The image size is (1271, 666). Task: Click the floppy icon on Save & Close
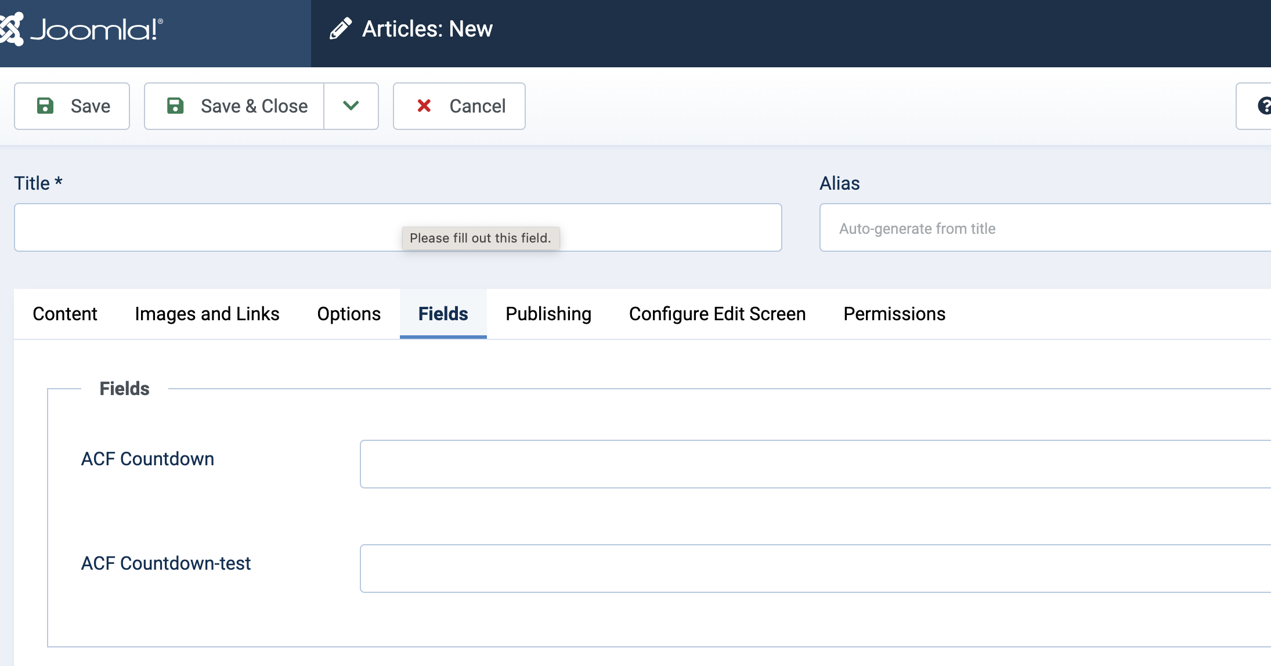pos(175,106)
